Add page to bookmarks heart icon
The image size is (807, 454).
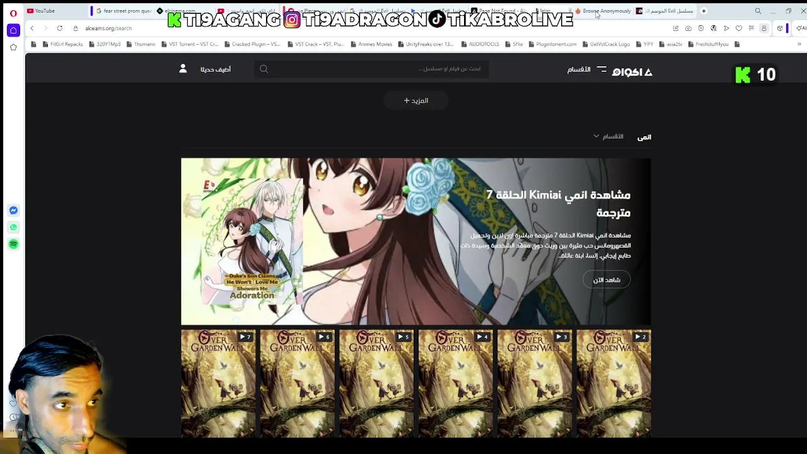coord(739,28)
